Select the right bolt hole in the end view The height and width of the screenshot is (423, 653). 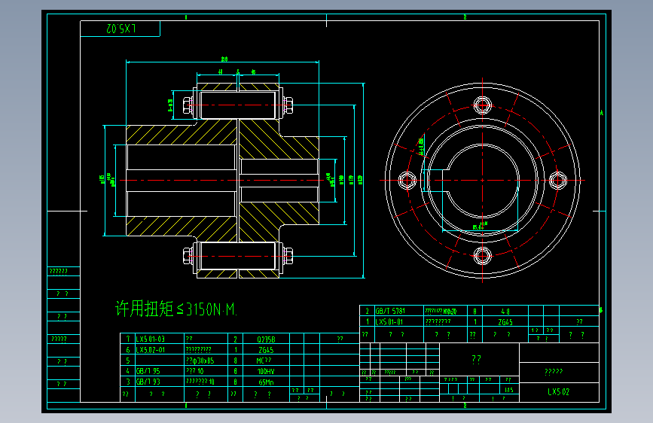557,181
